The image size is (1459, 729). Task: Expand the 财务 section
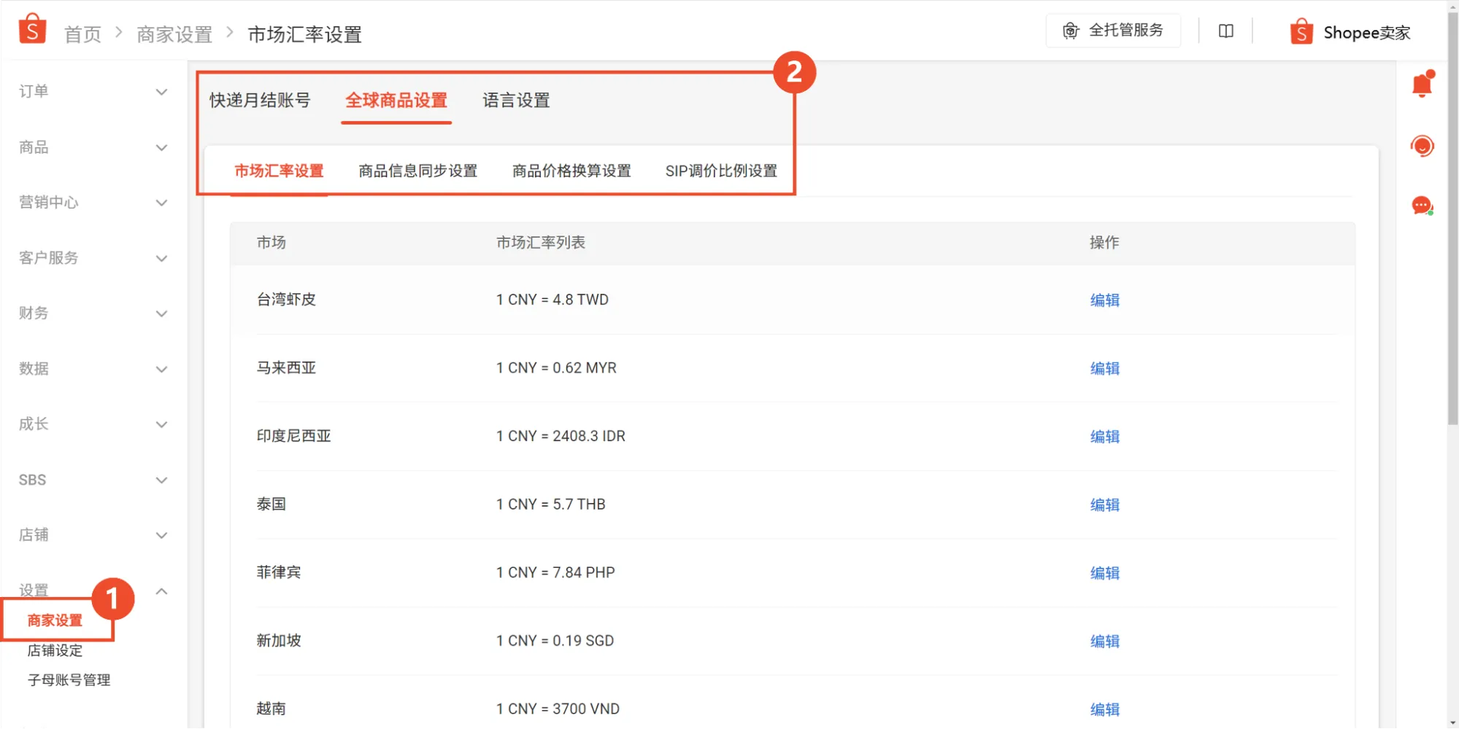(x=161, y=313)
